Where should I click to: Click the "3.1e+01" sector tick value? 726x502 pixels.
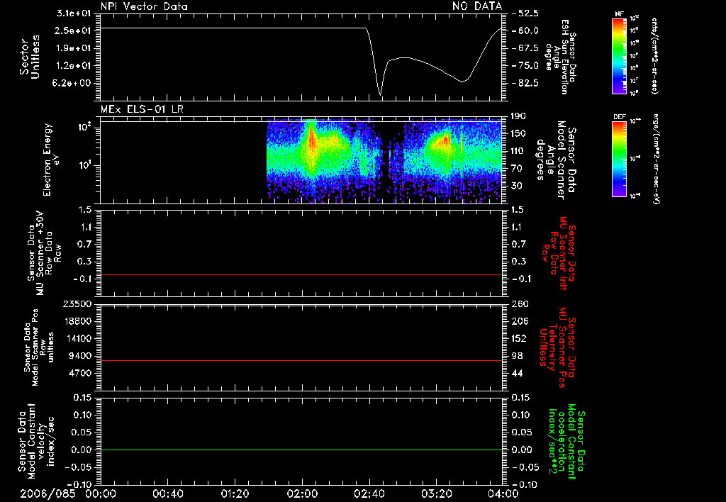coord(73,13)
